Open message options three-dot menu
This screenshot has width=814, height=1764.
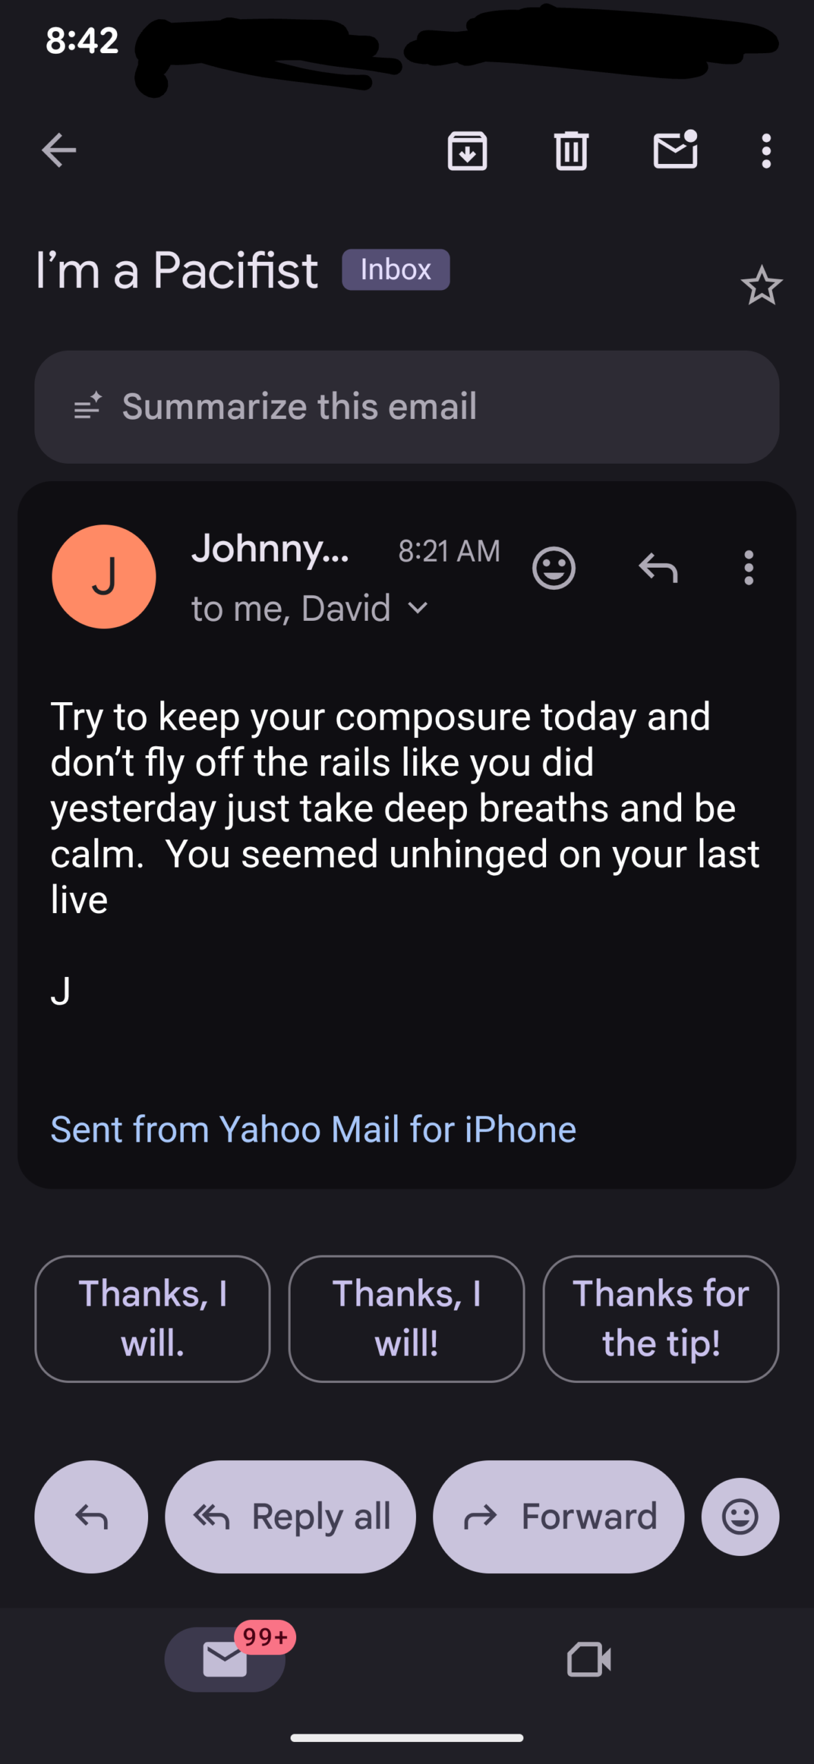point(749,568)
